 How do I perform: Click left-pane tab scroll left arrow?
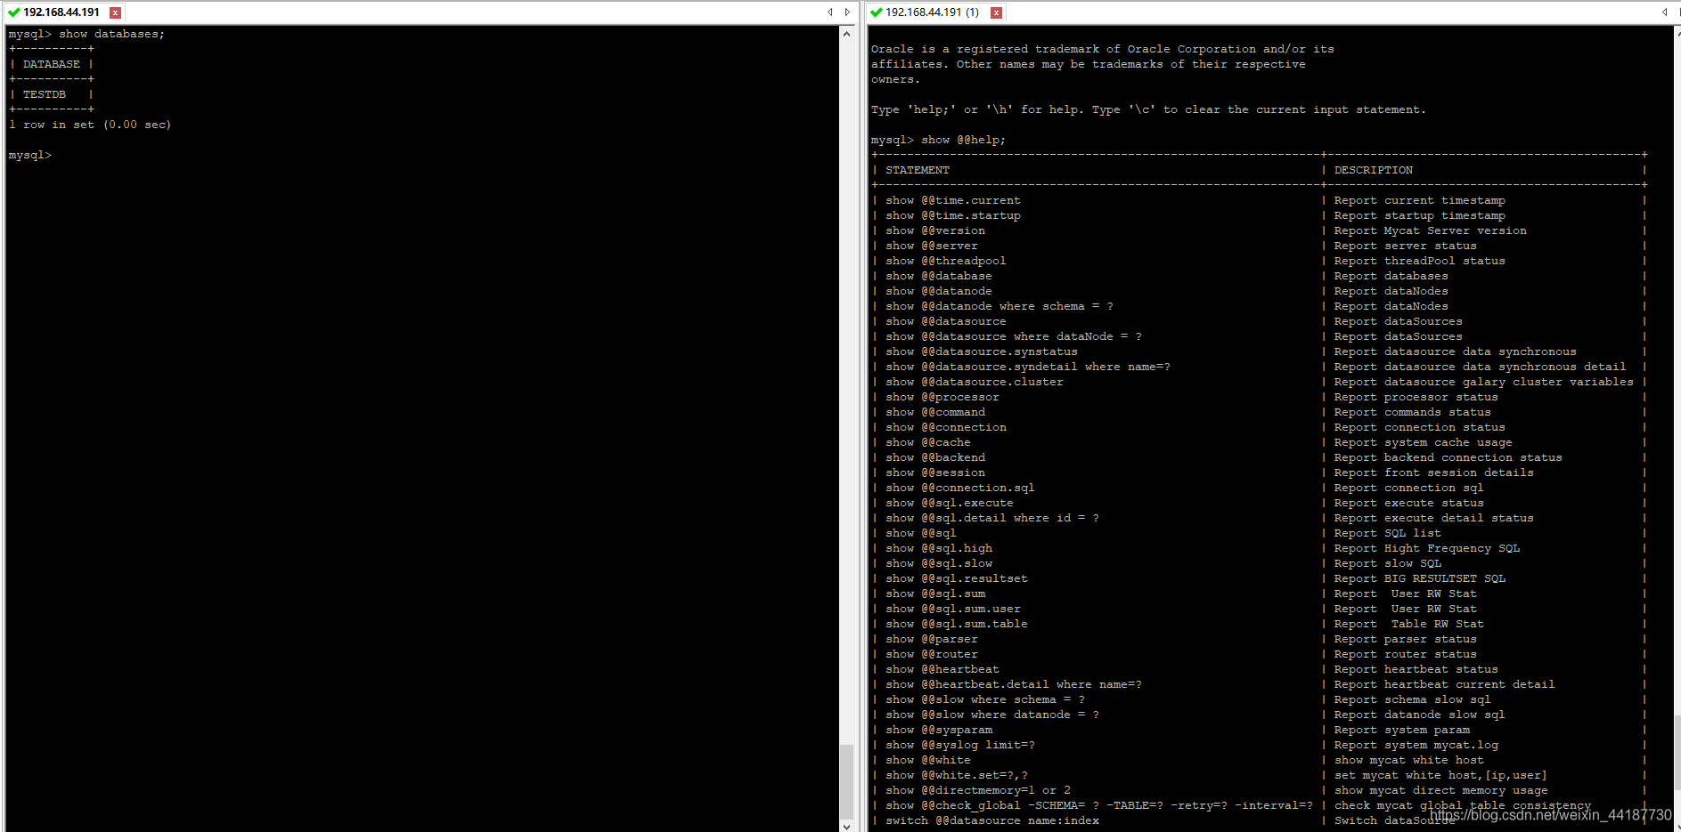tap(830, 12)
